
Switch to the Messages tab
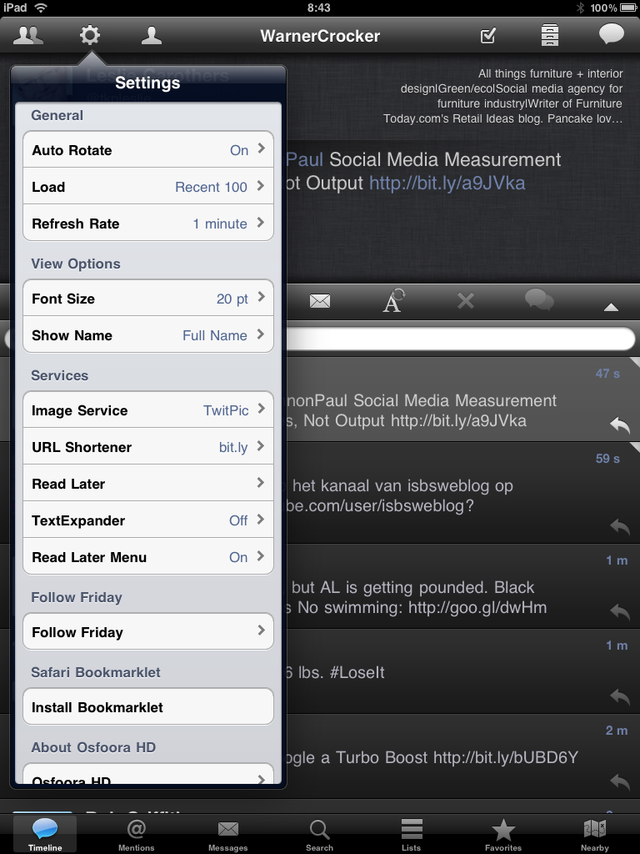click(228, 834)
